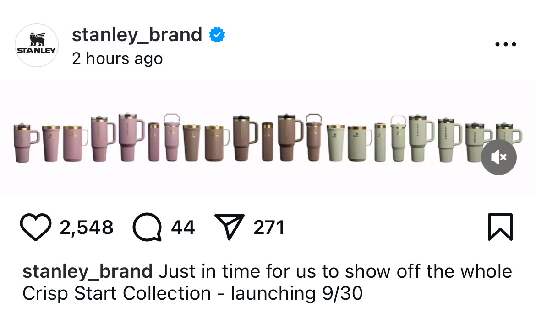Screen dimensions: 536x323
Task: Click the Stanley profile picture avatar
Action: point(37,45)
